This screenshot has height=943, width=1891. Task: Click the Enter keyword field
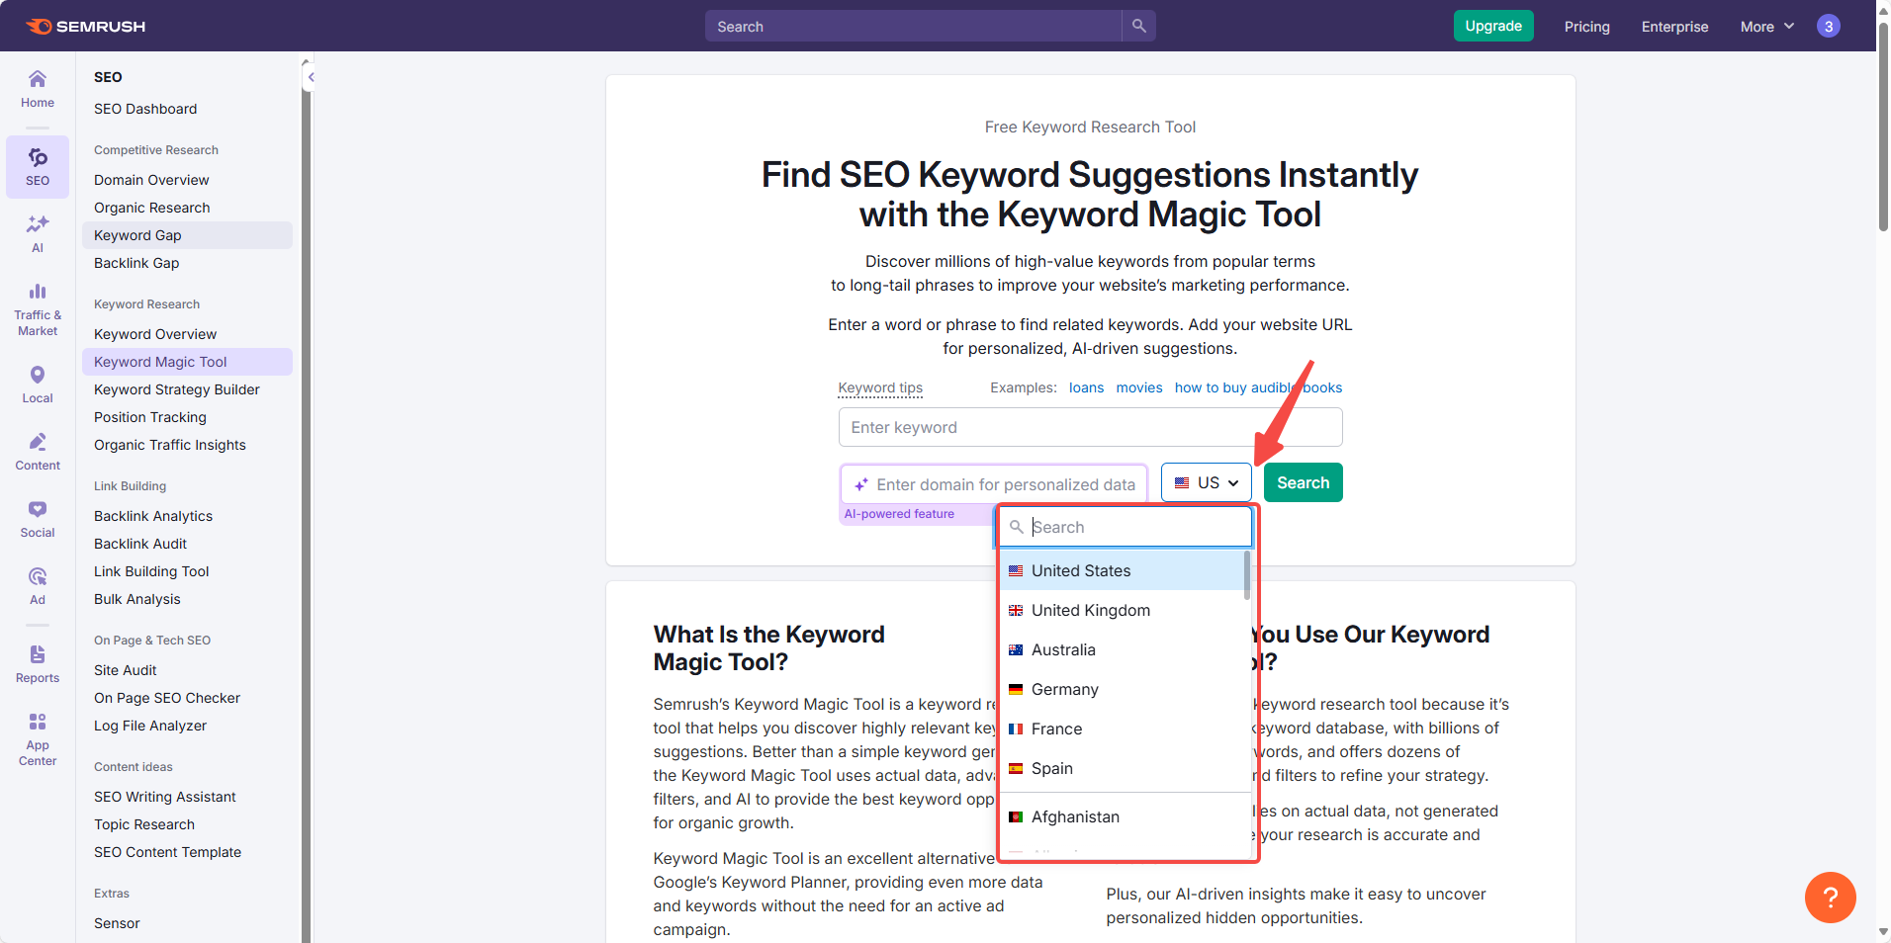pyautogui.click(x=1090, y=427)
